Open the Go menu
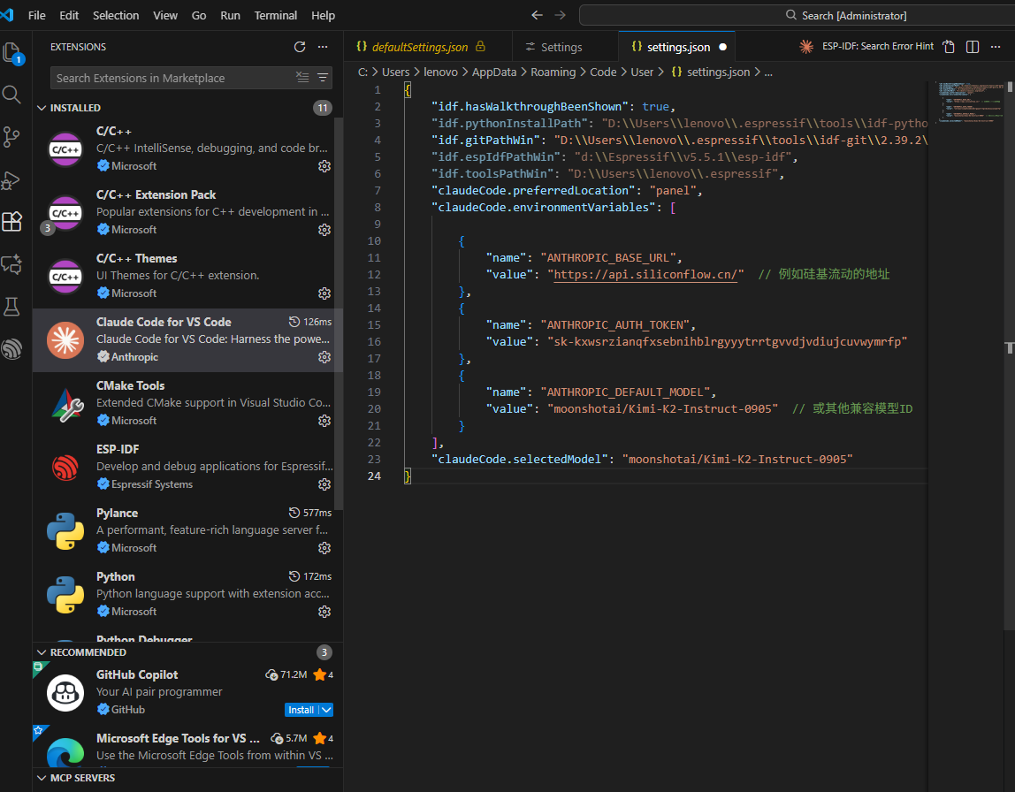The height and width of the screenshot is (792, 1015). [x=199, y=15]
